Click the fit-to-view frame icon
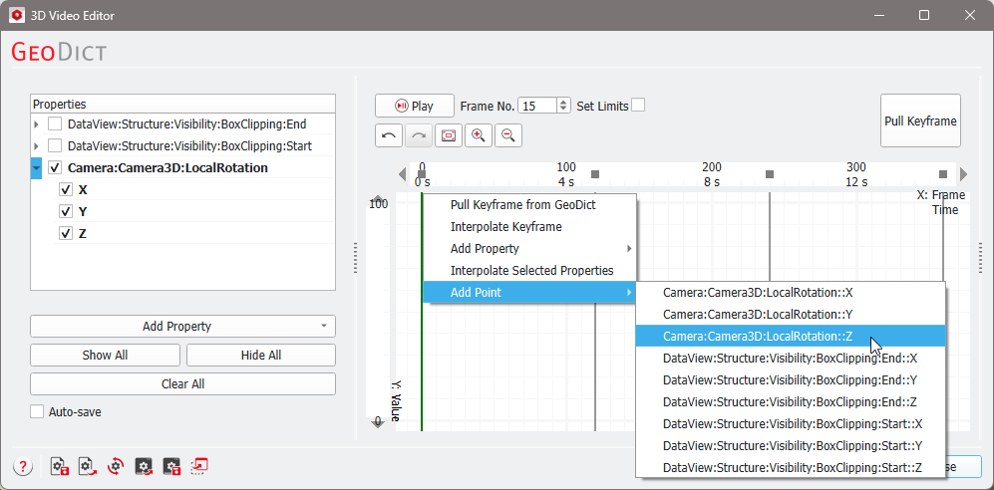 coord(449,135)
